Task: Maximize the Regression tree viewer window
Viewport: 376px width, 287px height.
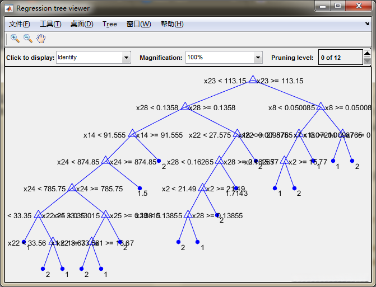Action: (338, 6)
